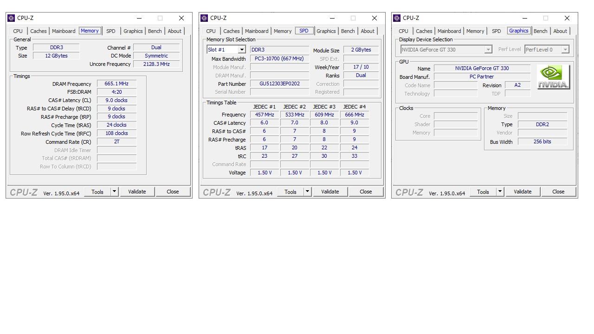Click CPU-Z app icon in Graphics window title bar
The image size is (594, 334).
click(397, 18)
